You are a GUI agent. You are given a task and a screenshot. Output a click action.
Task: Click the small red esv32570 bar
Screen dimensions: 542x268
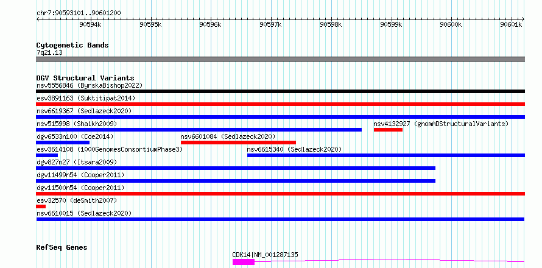[x=41, y=206]
